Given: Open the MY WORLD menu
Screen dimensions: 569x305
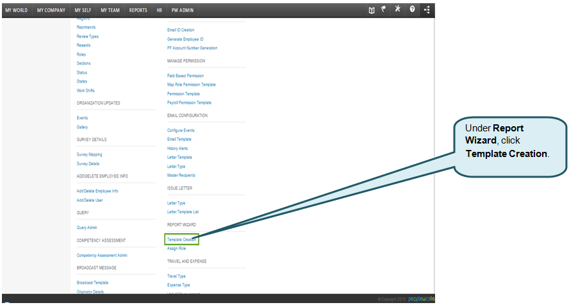Looking at the screenshot, I should pyautogui.click(x=16, y=10).
